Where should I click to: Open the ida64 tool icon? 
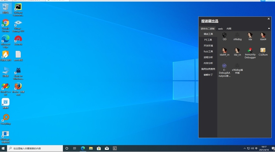[x=263, y=37]
